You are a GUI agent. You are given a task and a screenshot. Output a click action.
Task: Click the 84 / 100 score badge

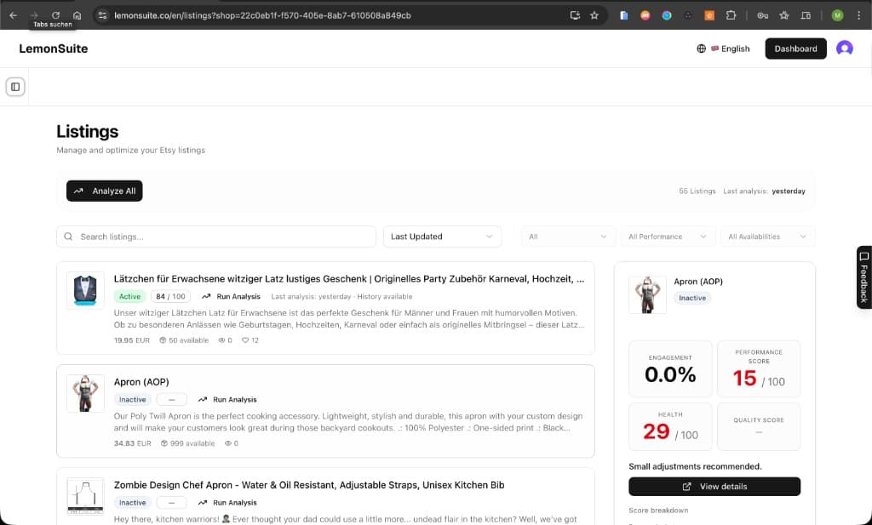[170, 297]
